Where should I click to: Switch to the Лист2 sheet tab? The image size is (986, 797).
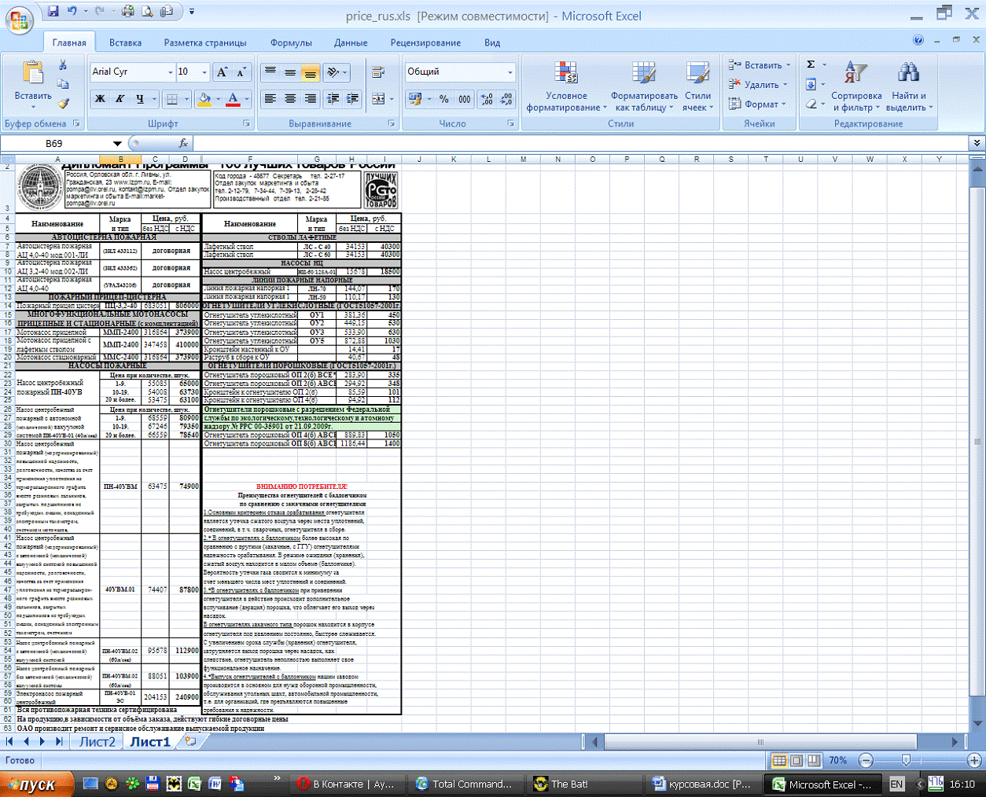[97, 741]
